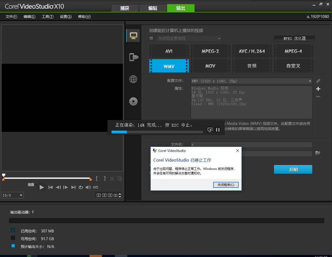Click the Mark-in bracket icon
The height and width of the screenshot is (257, 332).
[97, 179]
